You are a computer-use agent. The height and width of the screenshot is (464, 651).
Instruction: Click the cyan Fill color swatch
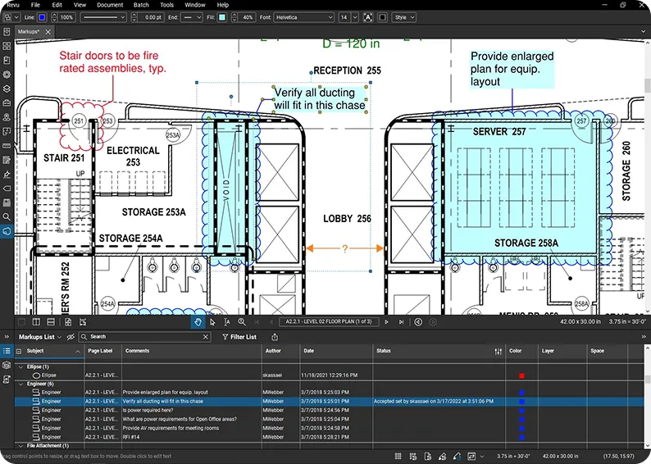click(x=222, y=17)
